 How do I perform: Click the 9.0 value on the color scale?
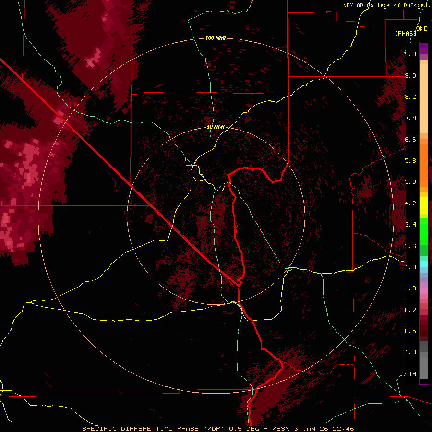pyautogui.click(x=410, y=75)
